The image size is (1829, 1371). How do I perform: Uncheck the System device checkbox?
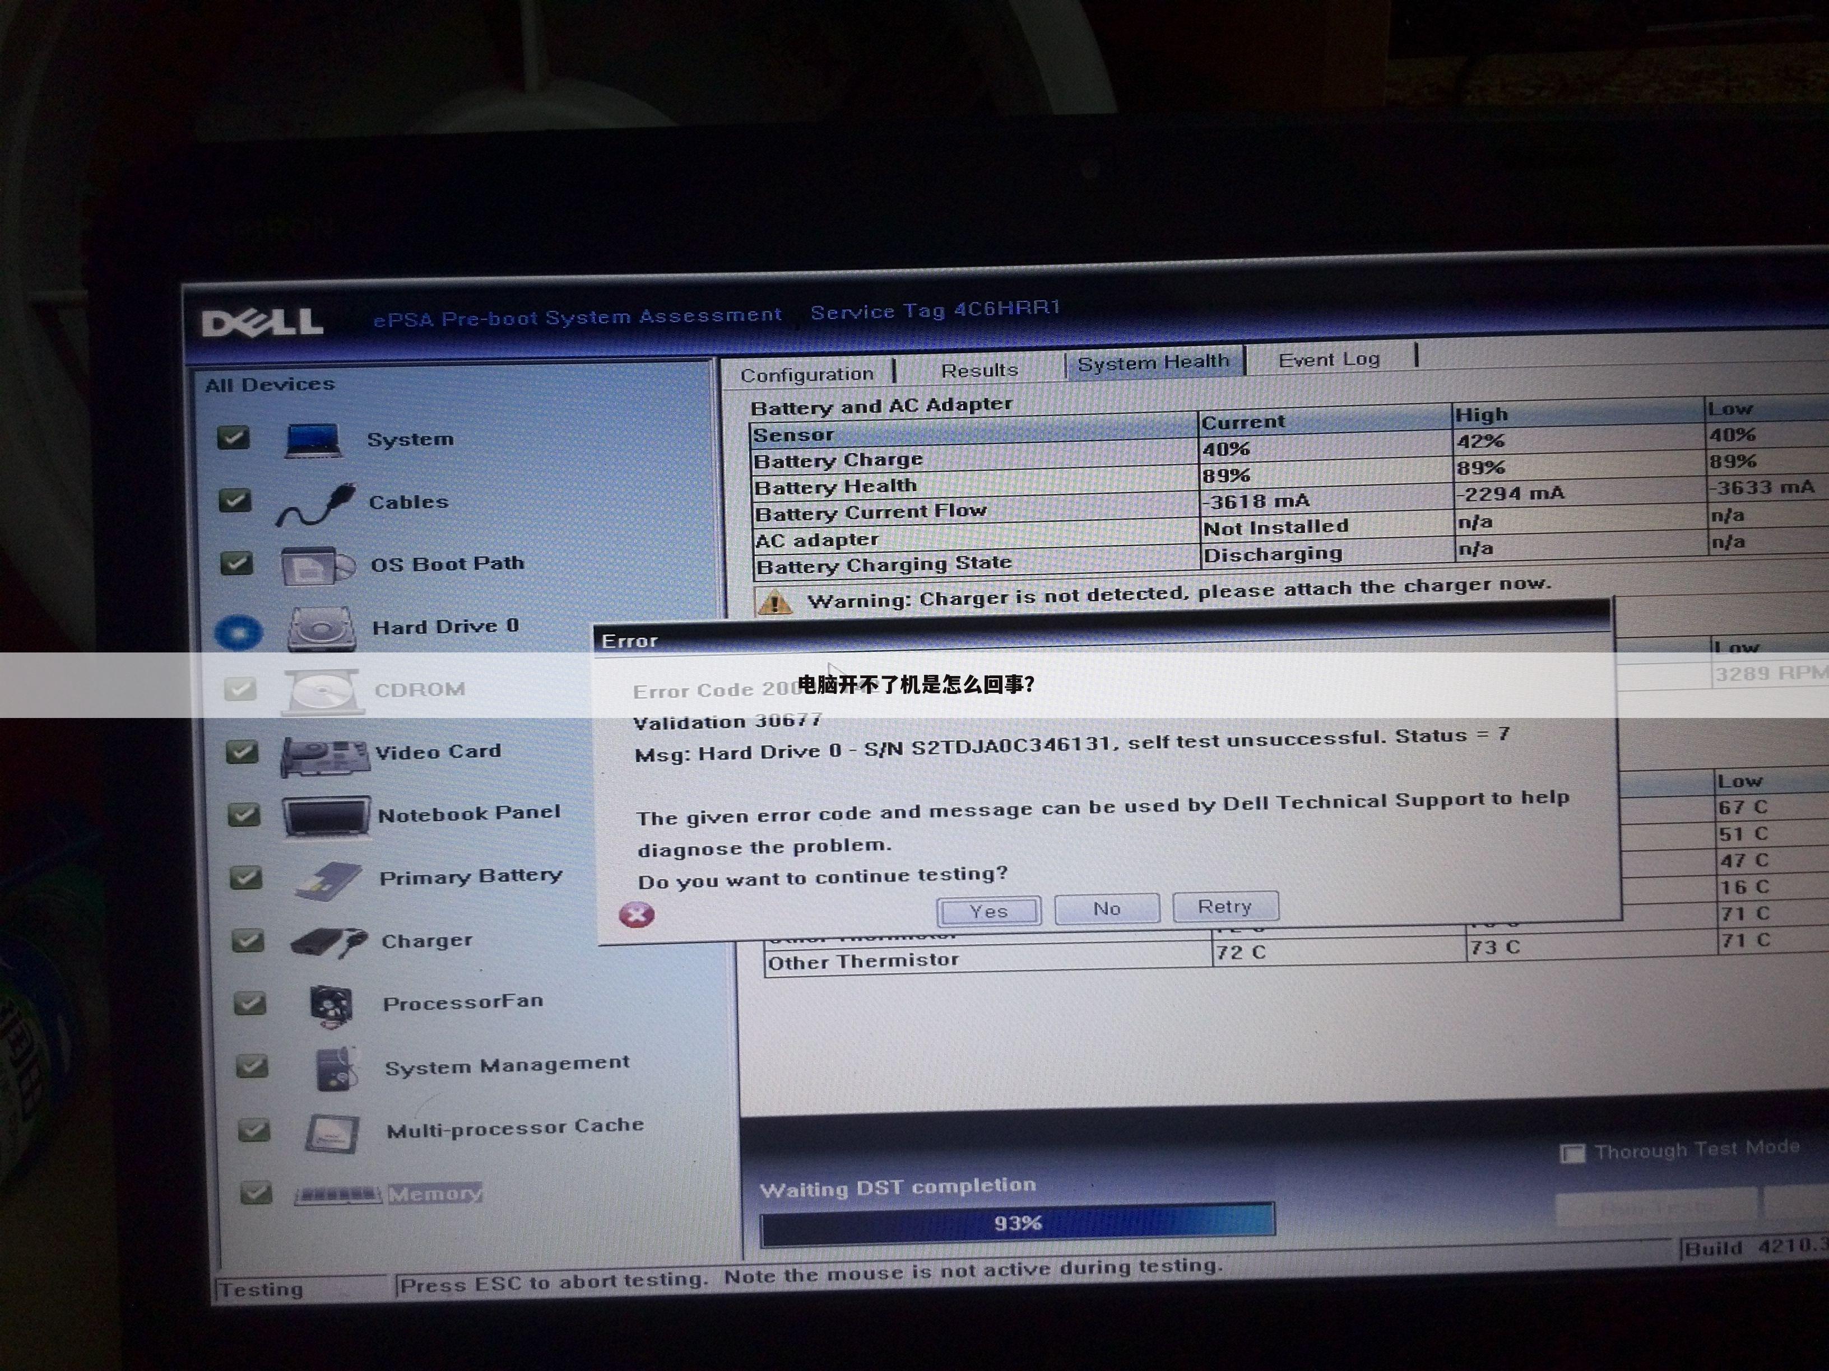[233, 437]
